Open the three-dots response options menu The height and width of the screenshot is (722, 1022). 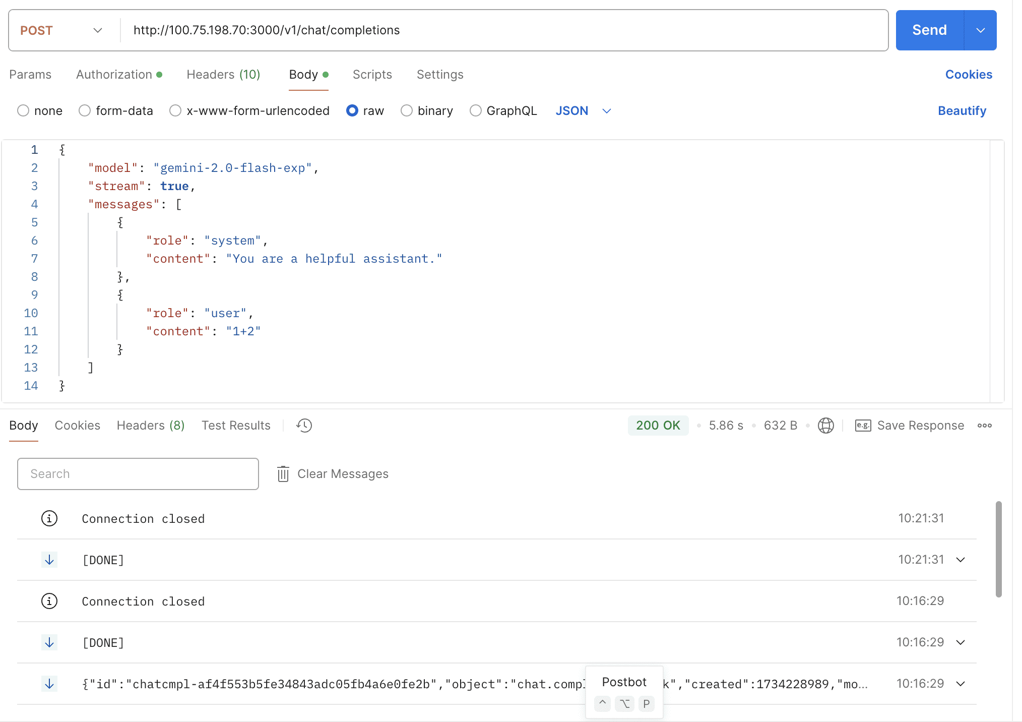pyautogui.click(x=984, y=426)
